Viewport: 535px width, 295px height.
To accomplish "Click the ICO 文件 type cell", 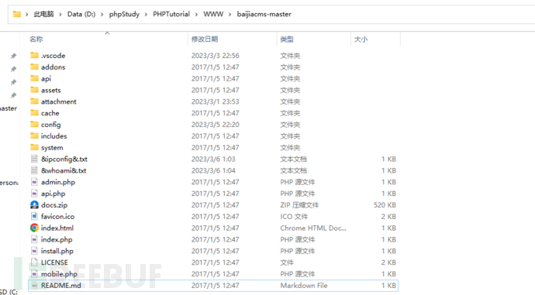I will [x=294, y=216].
